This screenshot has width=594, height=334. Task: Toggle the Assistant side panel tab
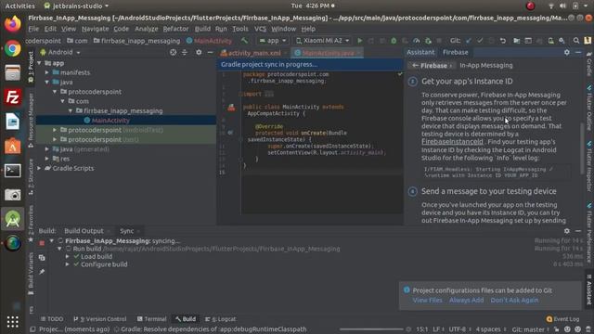coord(589,290)
